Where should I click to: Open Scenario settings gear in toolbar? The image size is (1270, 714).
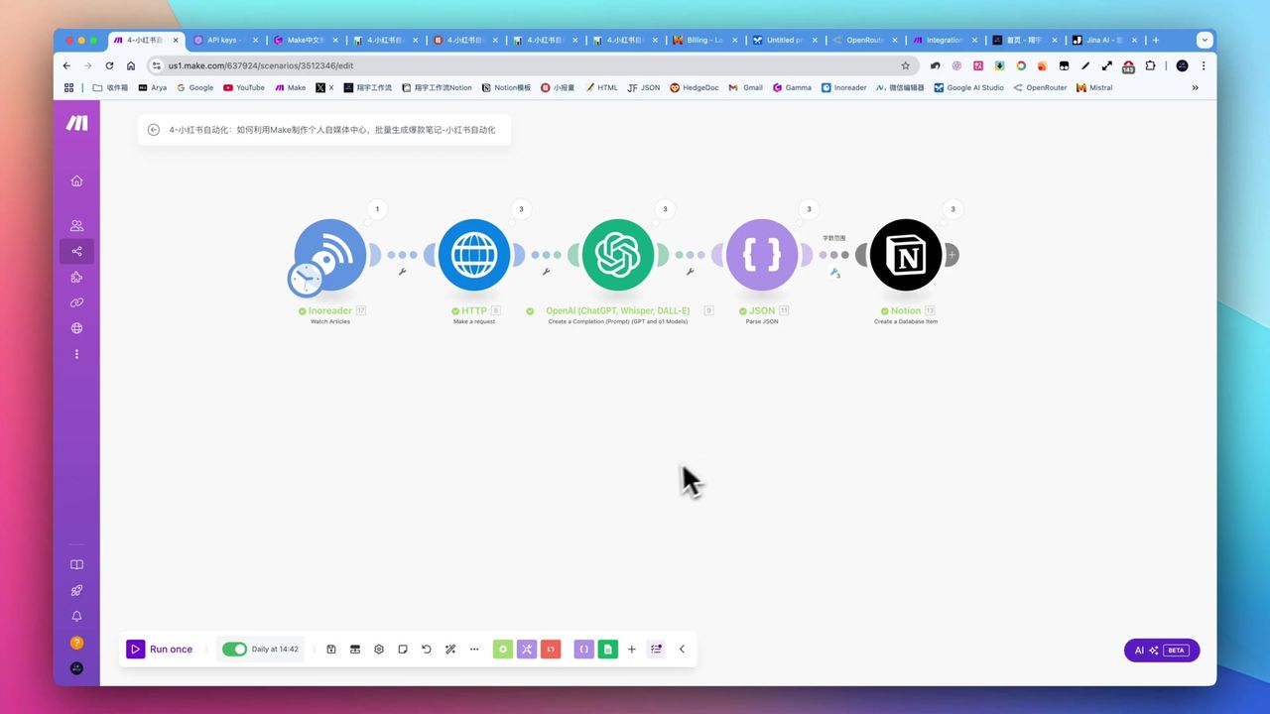(x=379, y=650)
